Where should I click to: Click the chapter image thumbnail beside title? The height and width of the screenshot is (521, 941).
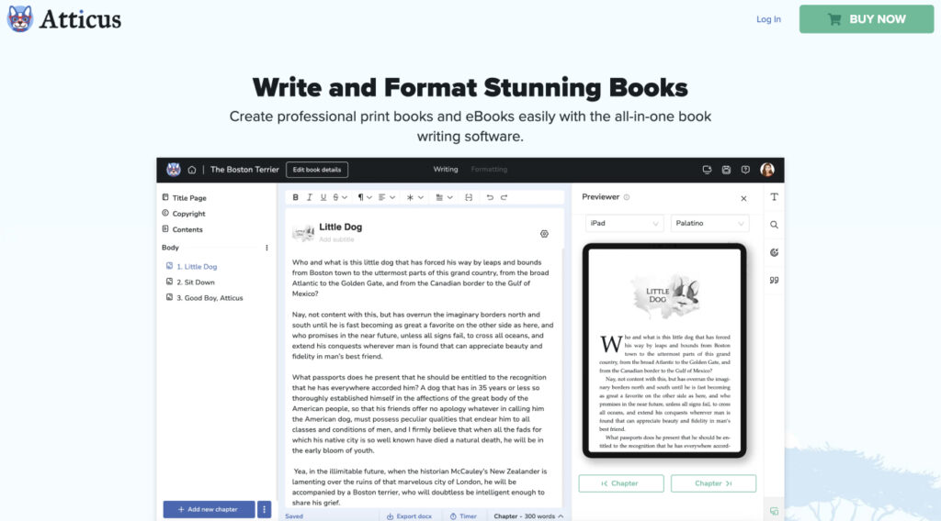[x=303, y=232]
